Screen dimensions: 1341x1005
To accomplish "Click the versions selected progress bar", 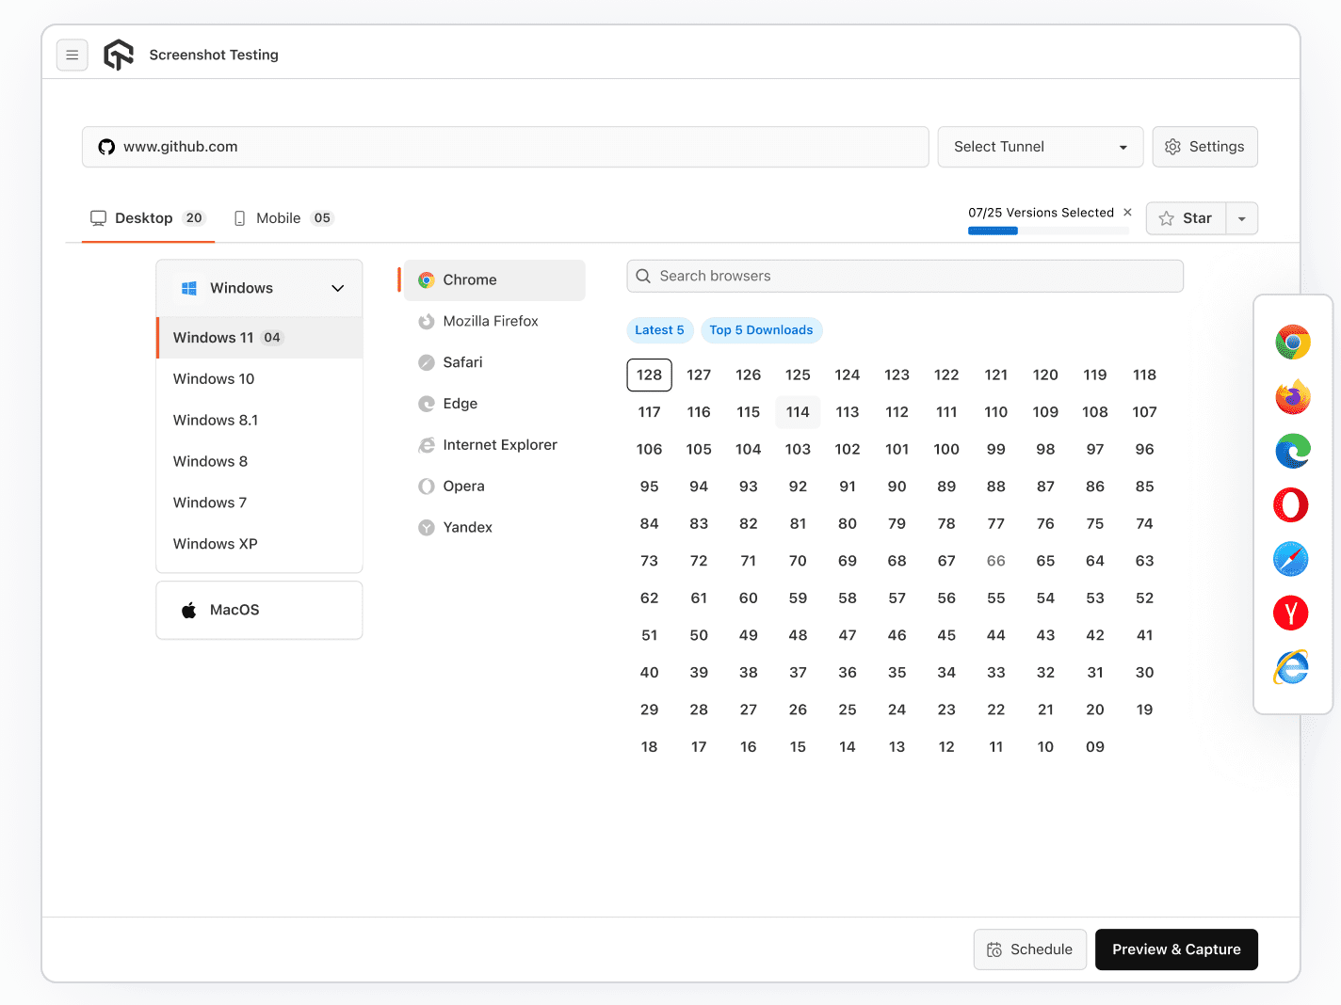I will [x=1047, y=231].
